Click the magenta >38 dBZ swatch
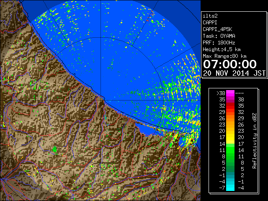Screen dimensions: 268x201 pos(230,93)
